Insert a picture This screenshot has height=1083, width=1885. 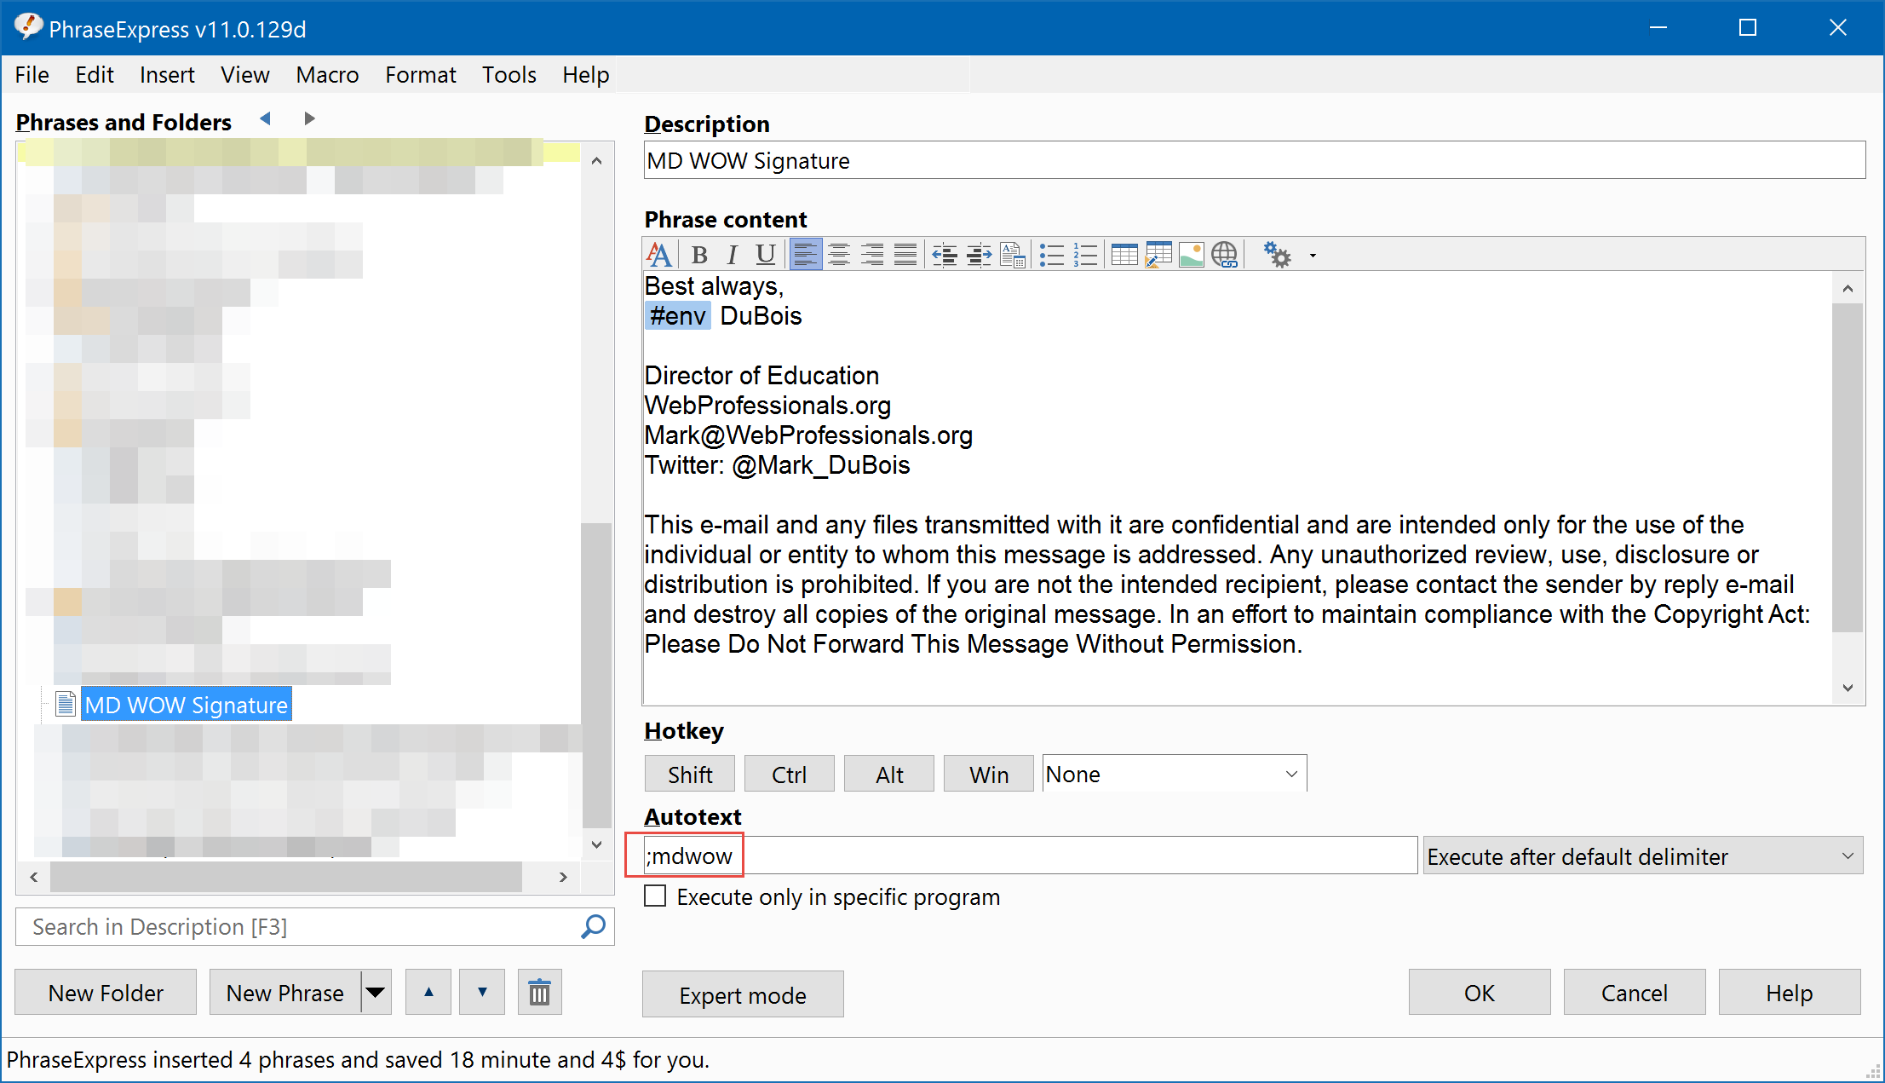pyautogui.click(x=1192, y=255)
